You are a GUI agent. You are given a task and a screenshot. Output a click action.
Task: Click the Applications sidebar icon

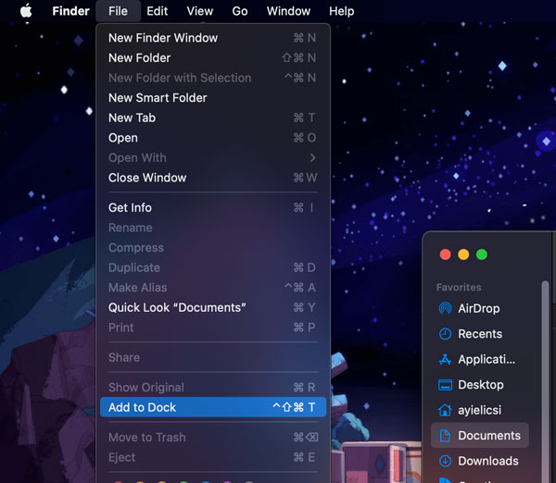tap(445, 359)
